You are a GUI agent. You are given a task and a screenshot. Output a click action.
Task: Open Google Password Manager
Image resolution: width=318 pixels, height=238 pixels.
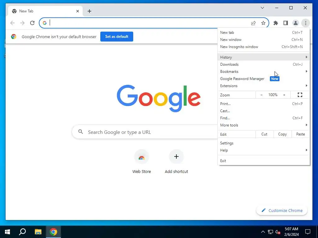click(264, 78)
